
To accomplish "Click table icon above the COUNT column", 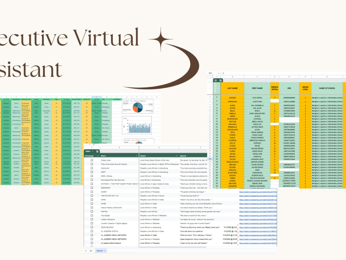I will (x=216, y=80).
